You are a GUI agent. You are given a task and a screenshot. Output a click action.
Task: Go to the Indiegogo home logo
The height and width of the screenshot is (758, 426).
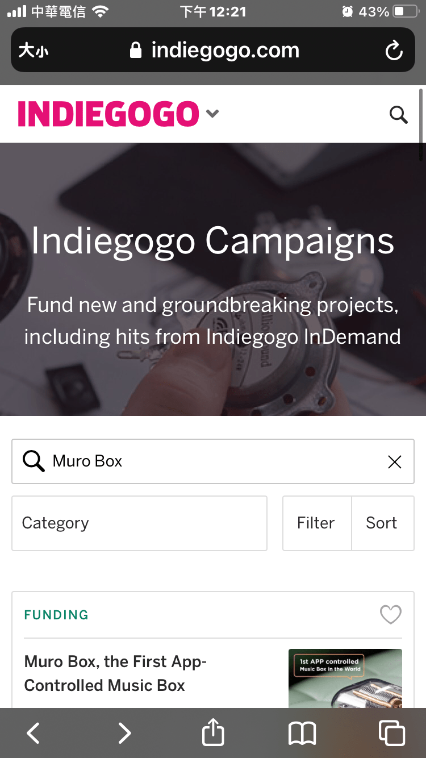108,114
